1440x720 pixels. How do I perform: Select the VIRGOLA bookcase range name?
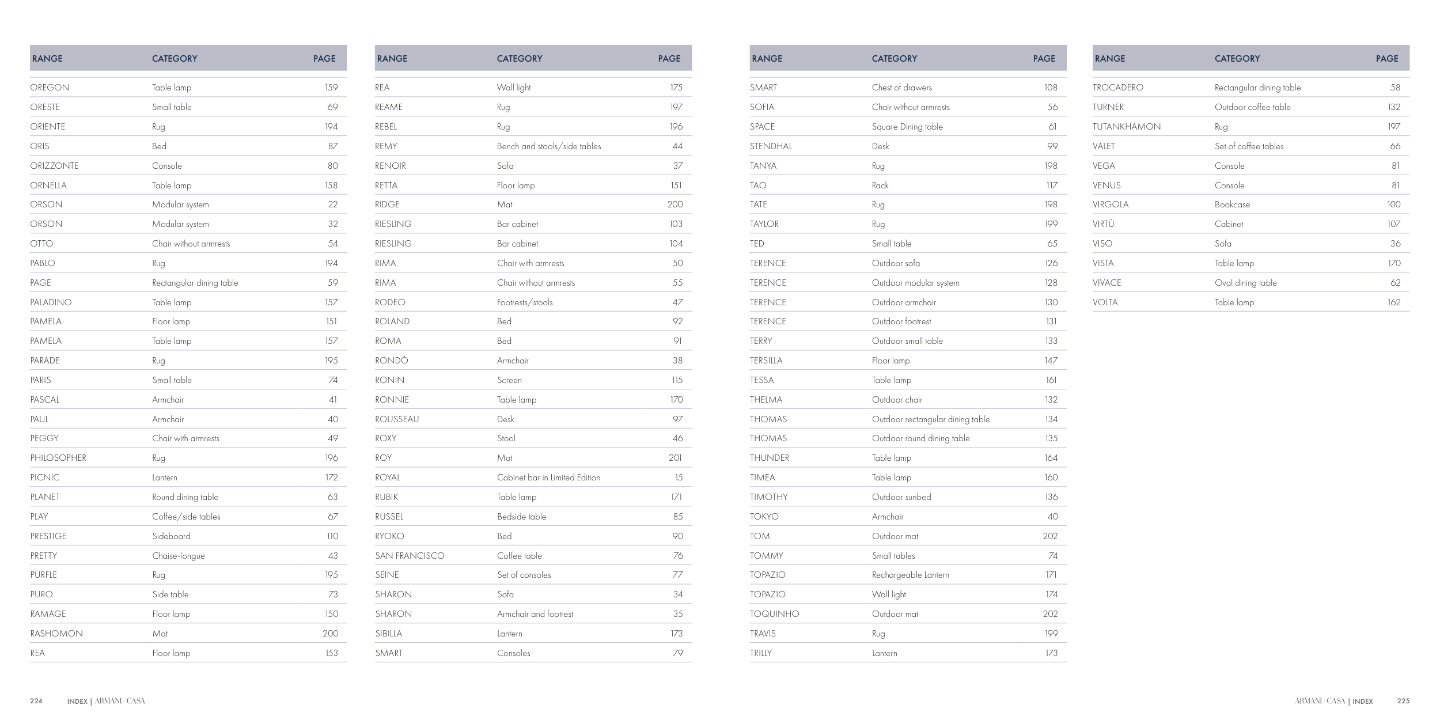(x=1111, y=204)
